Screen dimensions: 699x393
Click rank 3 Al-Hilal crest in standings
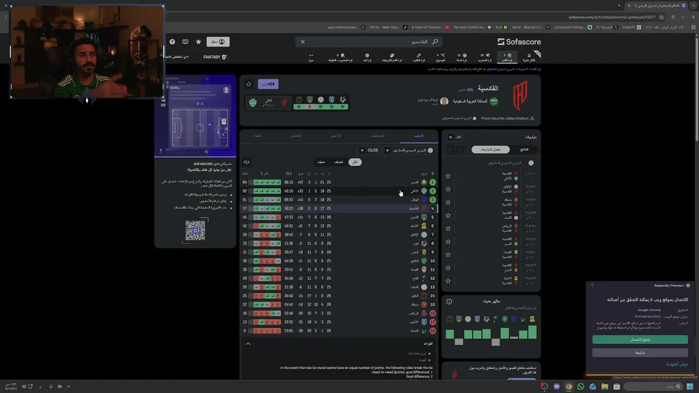424,200
